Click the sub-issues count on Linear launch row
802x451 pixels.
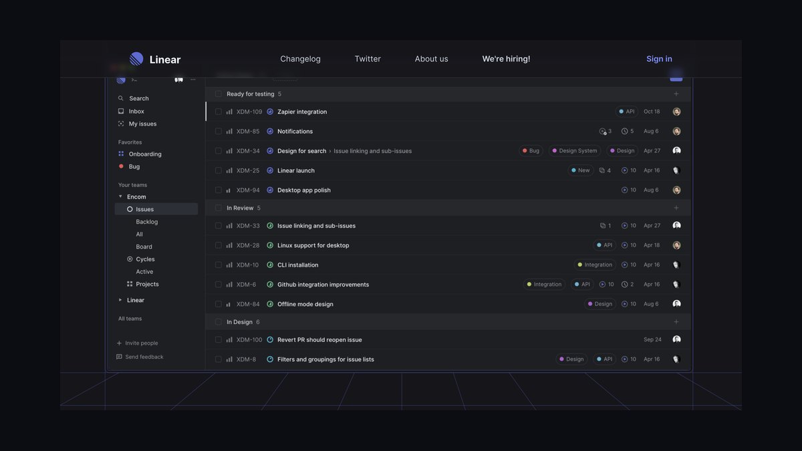(605, 170)
